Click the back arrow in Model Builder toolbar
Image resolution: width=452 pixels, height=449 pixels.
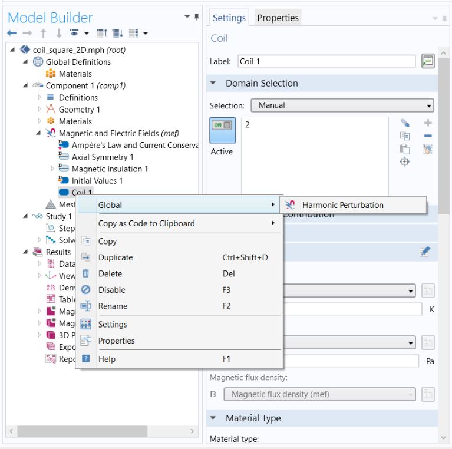(x=12, y=34)
